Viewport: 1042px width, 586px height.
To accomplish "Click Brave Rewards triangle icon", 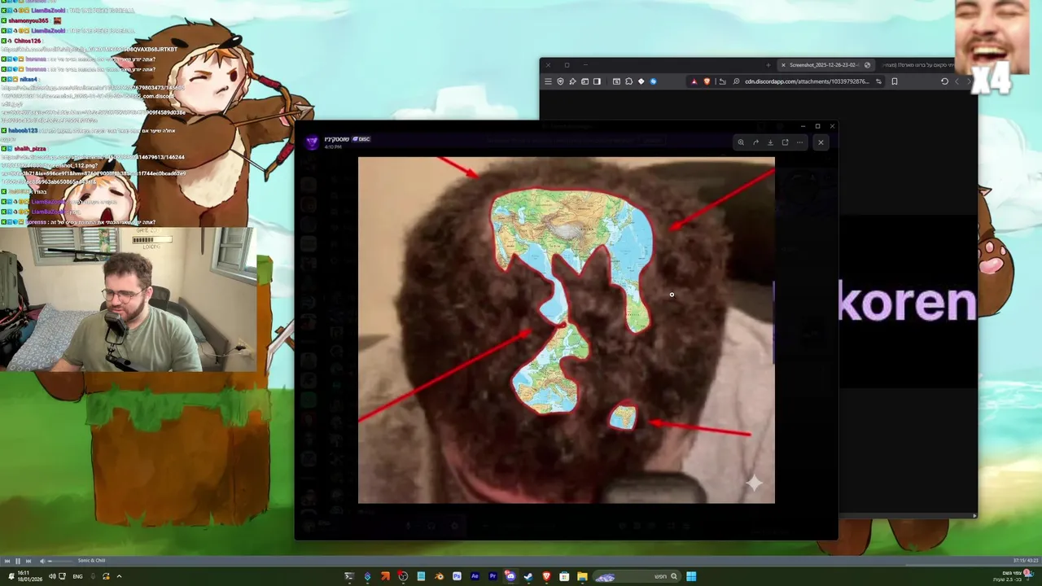I will [x=694, y=81].
